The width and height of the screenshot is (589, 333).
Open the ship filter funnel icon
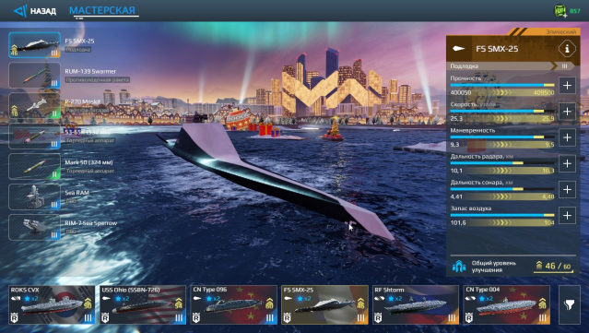pos(570,304)
